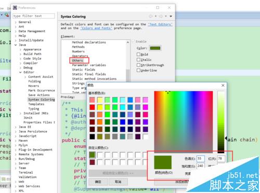Select Numbers in the Element list
This screenshot has height=193, width=260.
tap(79, 51)
